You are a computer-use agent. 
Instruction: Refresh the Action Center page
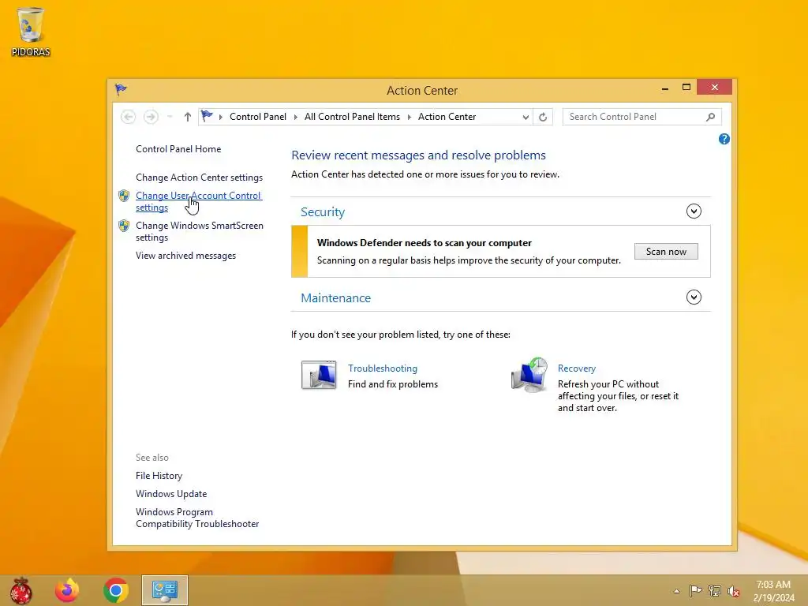tap(543, 117)
